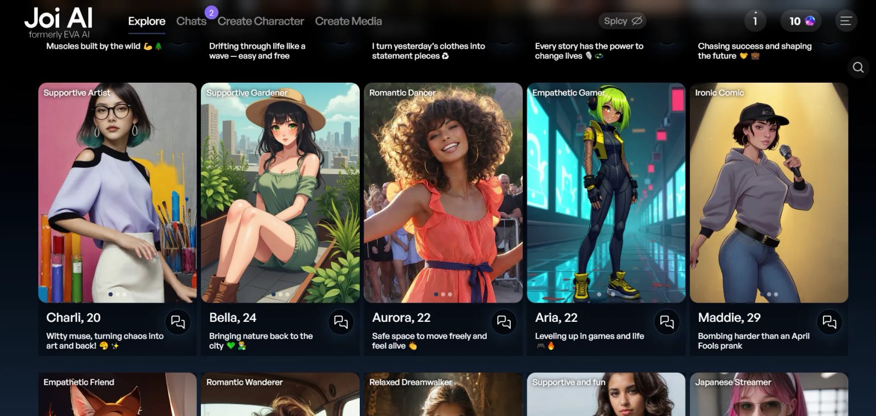Click the unread chats badge showing 2

211,13
